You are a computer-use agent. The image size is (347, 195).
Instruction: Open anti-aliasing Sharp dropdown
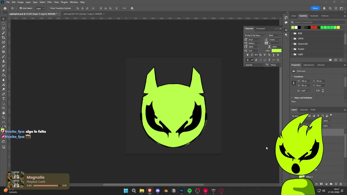(276, 65)
